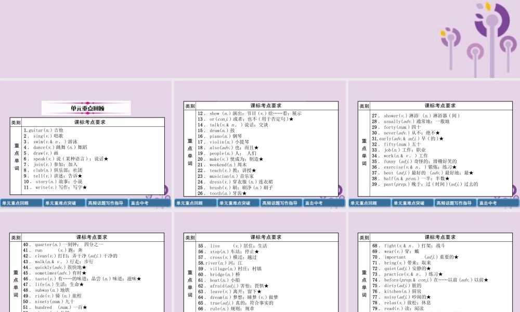Select row 26 tooth(n.) 牙齿
The width and height of the screenshot is (520, 312).
click(222, 193)
